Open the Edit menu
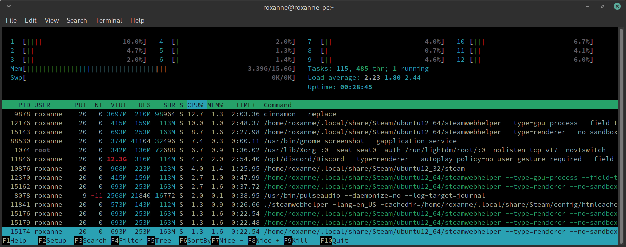The height and width of the screenshot is (247, 626). point(31,20)
